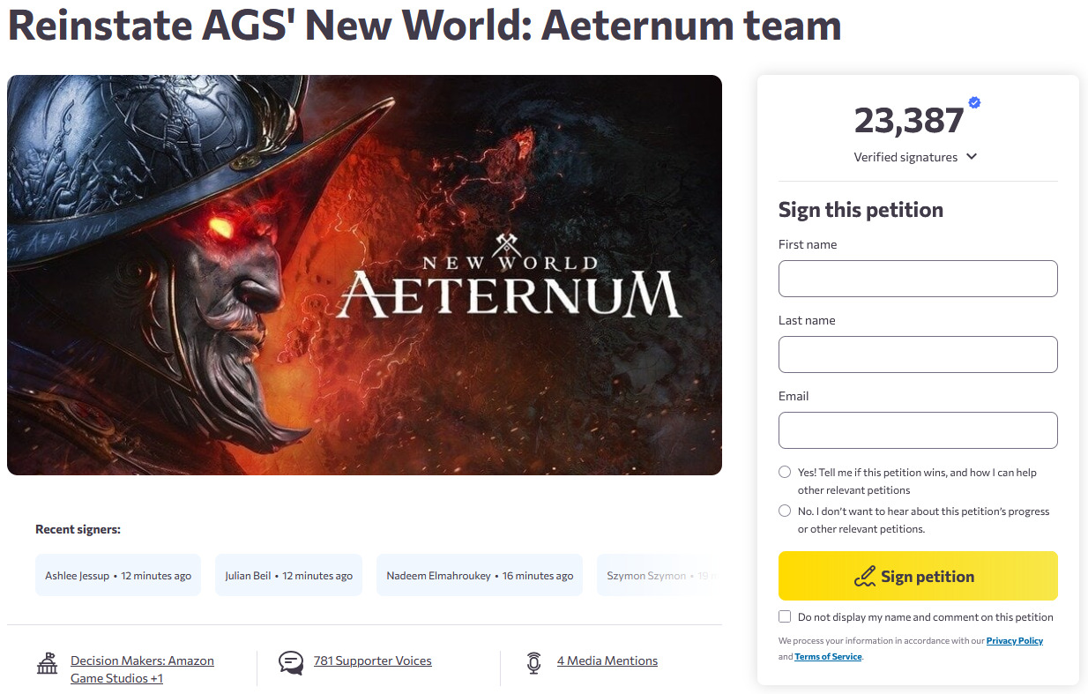
Task: Select the 'Yes! Tell me' radio option
Action: tap(785, 472)
